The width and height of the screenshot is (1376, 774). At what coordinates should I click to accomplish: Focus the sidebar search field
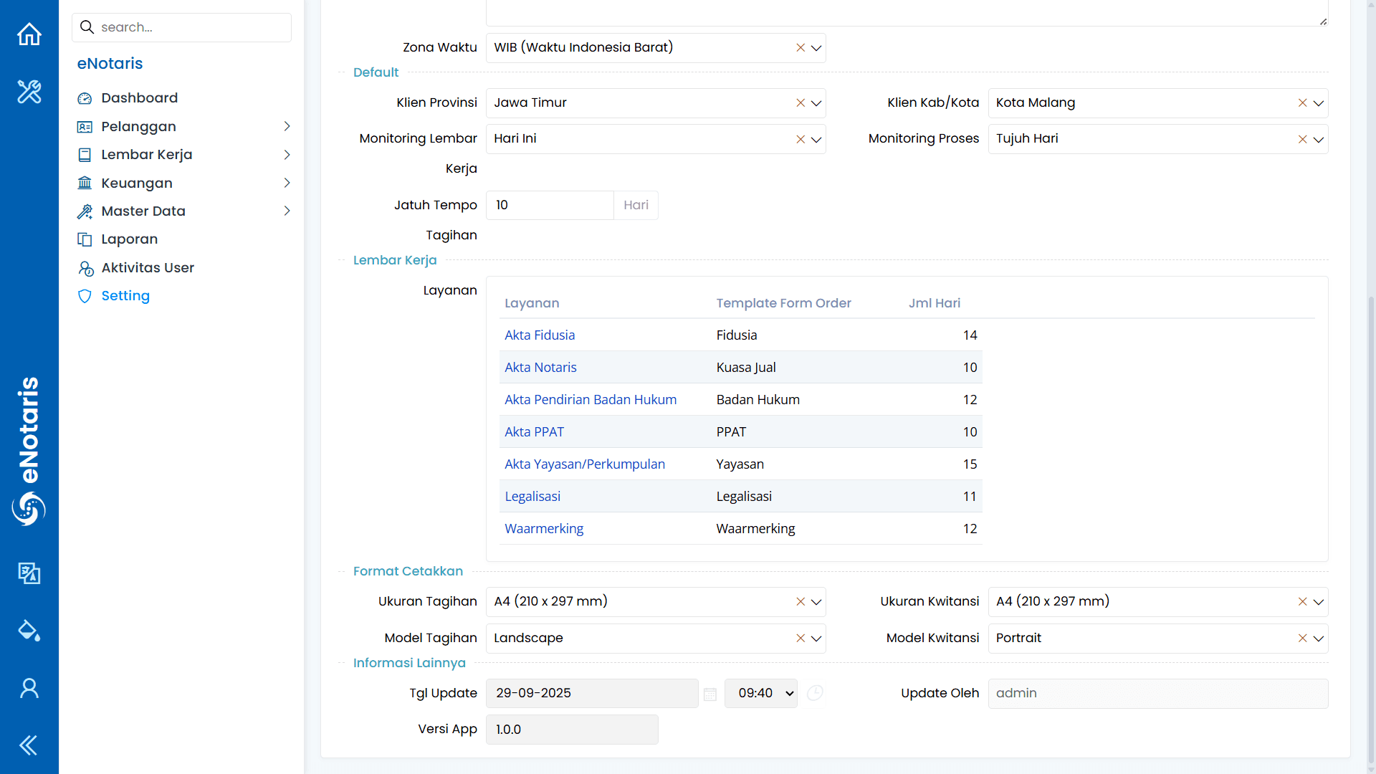click(x=181, y=27)
